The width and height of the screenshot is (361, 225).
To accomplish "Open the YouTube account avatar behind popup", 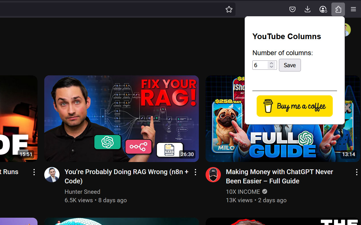I will tap(347, 30).
